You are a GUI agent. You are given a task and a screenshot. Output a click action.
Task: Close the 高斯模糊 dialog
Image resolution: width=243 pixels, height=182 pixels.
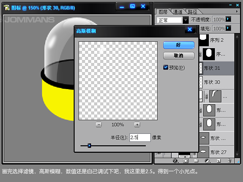[190, 30]
